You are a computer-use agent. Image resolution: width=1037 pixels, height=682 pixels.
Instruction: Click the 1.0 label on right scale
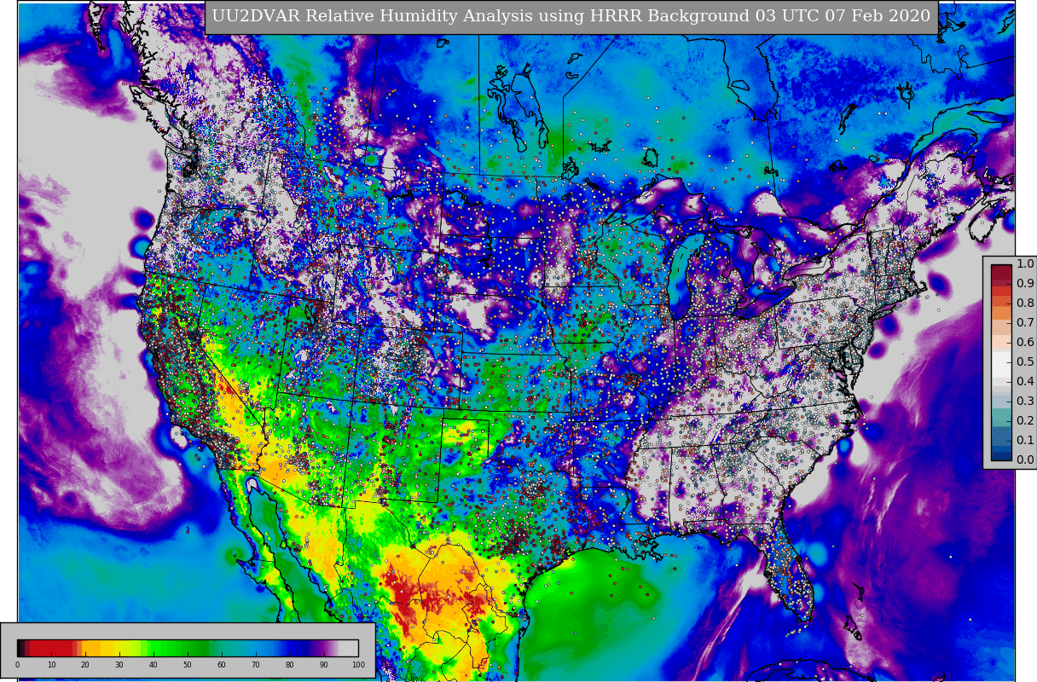(x=1025, y=264)
